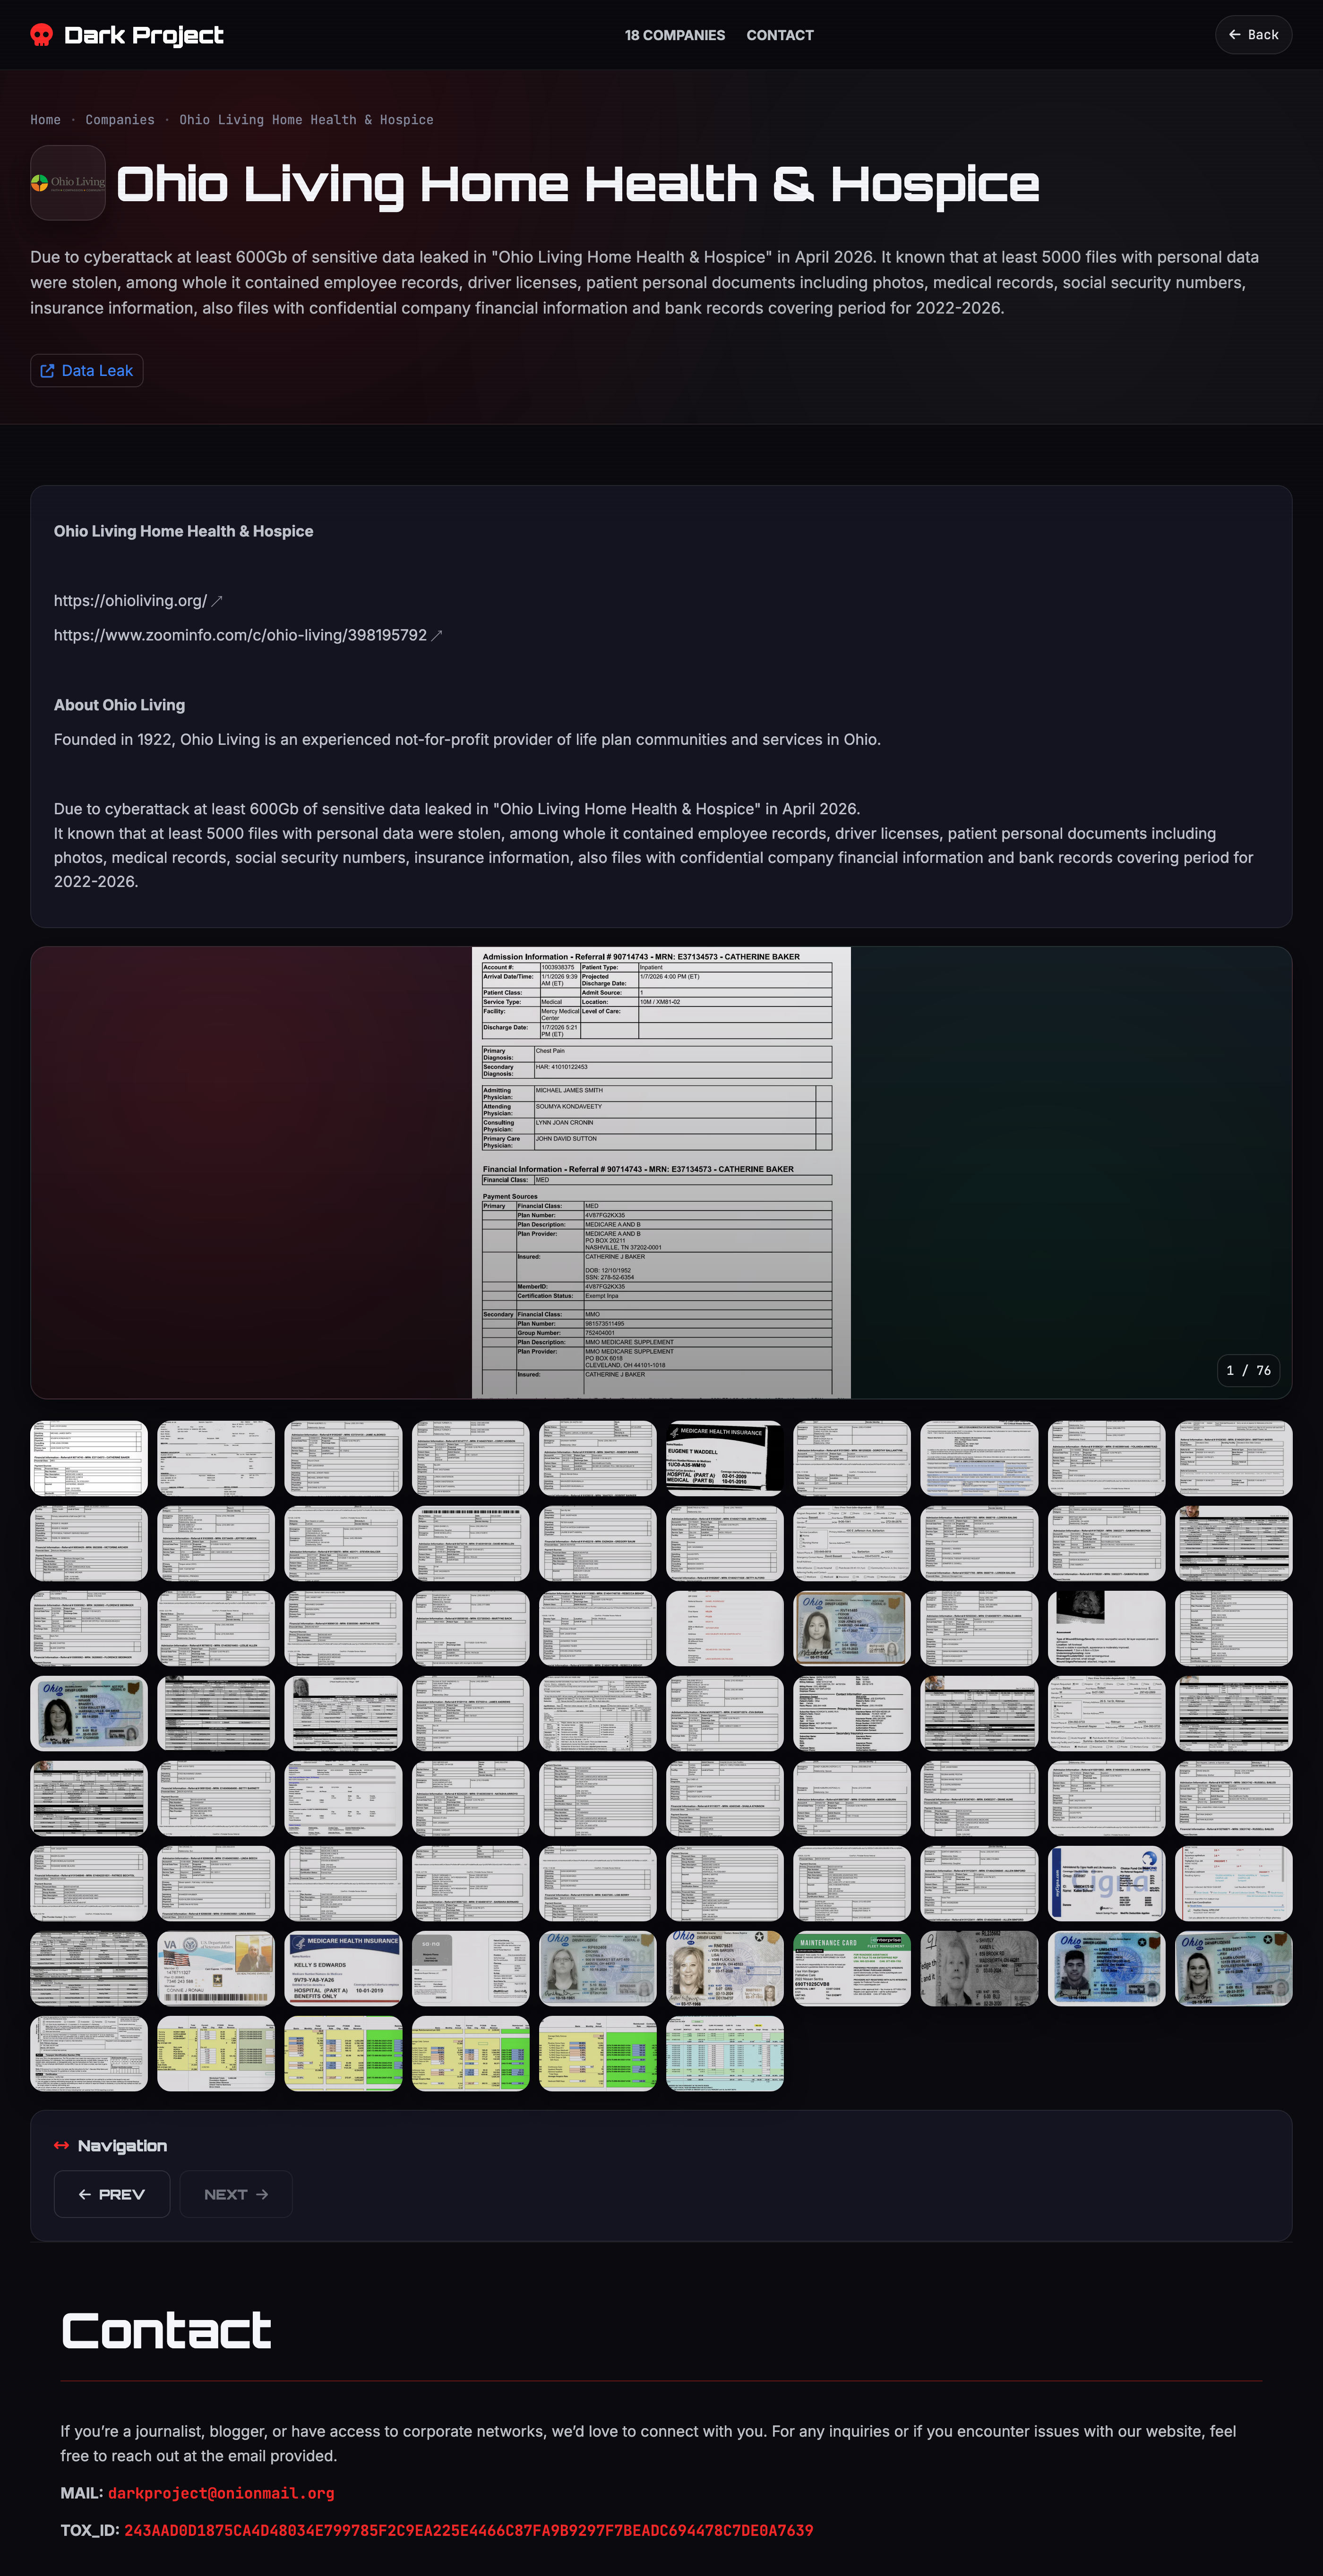Open the zoominfo.com company profile link
The image size is (1323, 2576).
[240, 635]
